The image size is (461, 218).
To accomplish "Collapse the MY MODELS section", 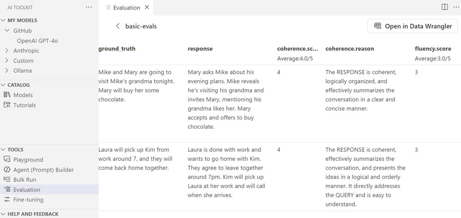I will pyautogui.click(x=4, y=20).
